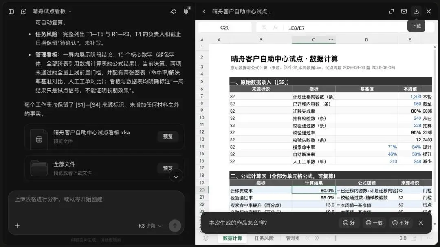Switch to the 数据计算 sheet tab

click(232, 238)
